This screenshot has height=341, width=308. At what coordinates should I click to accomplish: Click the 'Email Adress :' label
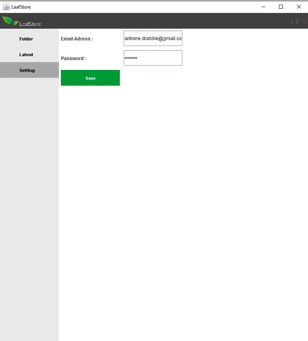tap(77, 39)
